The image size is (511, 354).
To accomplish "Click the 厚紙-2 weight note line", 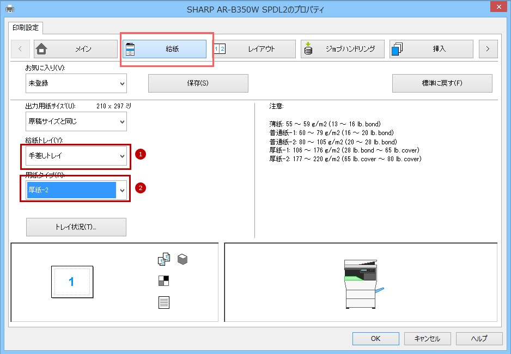I will 345,159.
